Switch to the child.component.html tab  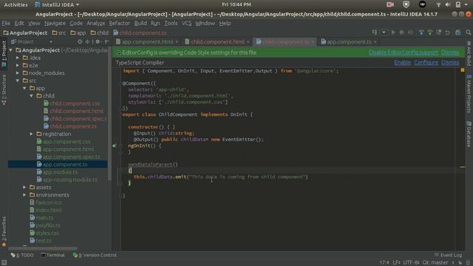click(217, 41)
